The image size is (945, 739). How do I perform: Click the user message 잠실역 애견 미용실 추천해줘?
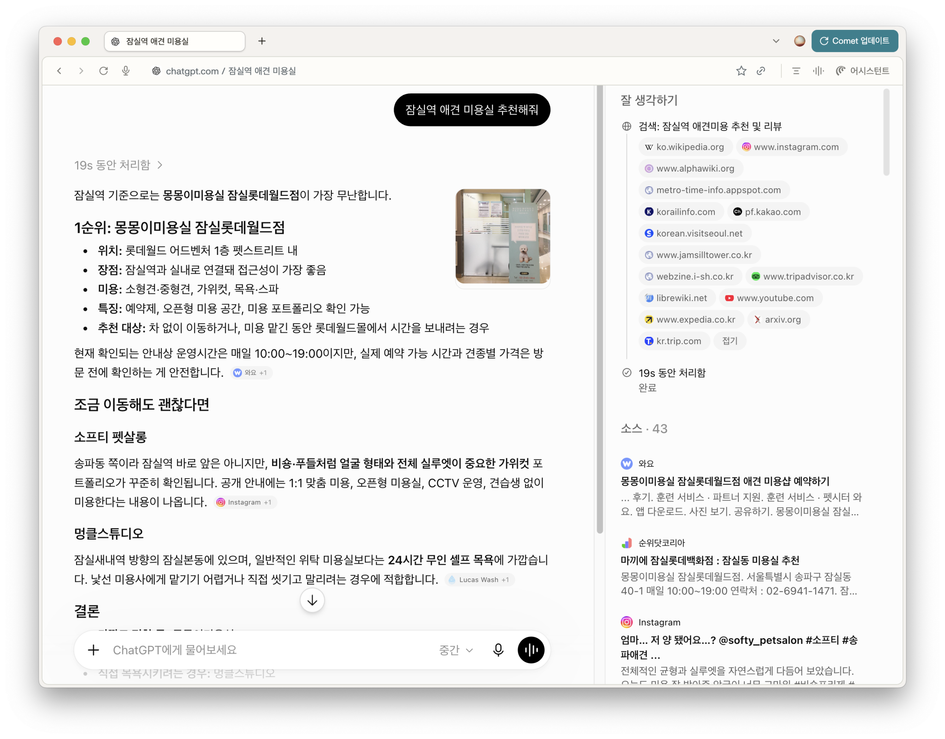[471, 110]
